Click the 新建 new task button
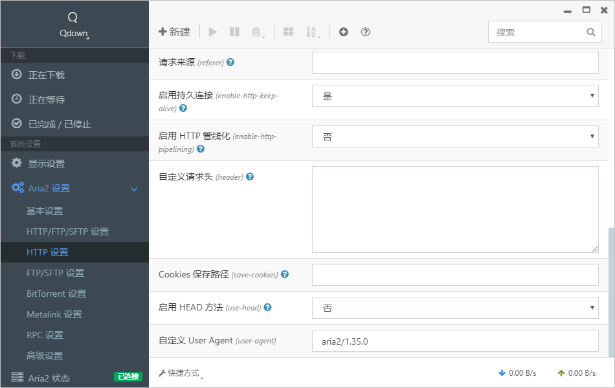 (x=175, y=32)
